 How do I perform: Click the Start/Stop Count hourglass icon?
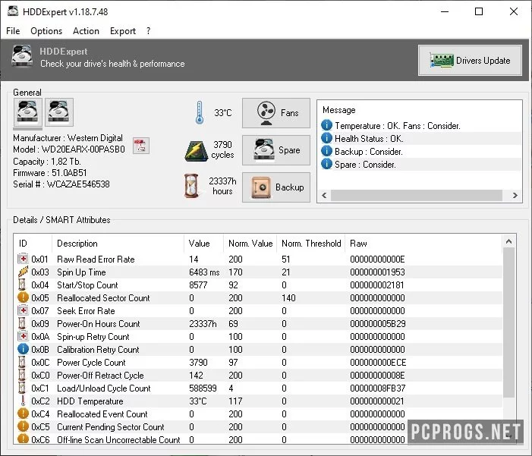pos(22,285)
